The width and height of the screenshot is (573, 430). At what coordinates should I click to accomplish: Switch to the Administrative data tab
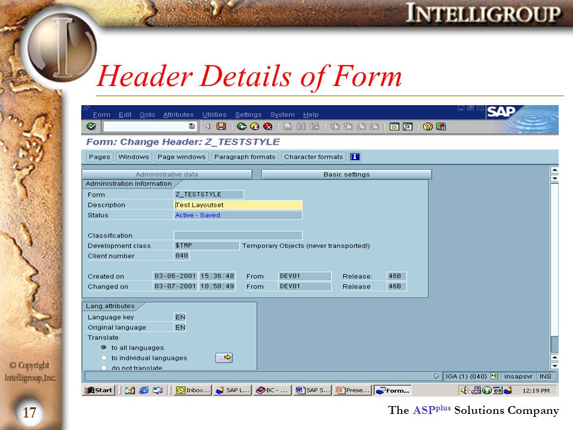coord(167,174)
